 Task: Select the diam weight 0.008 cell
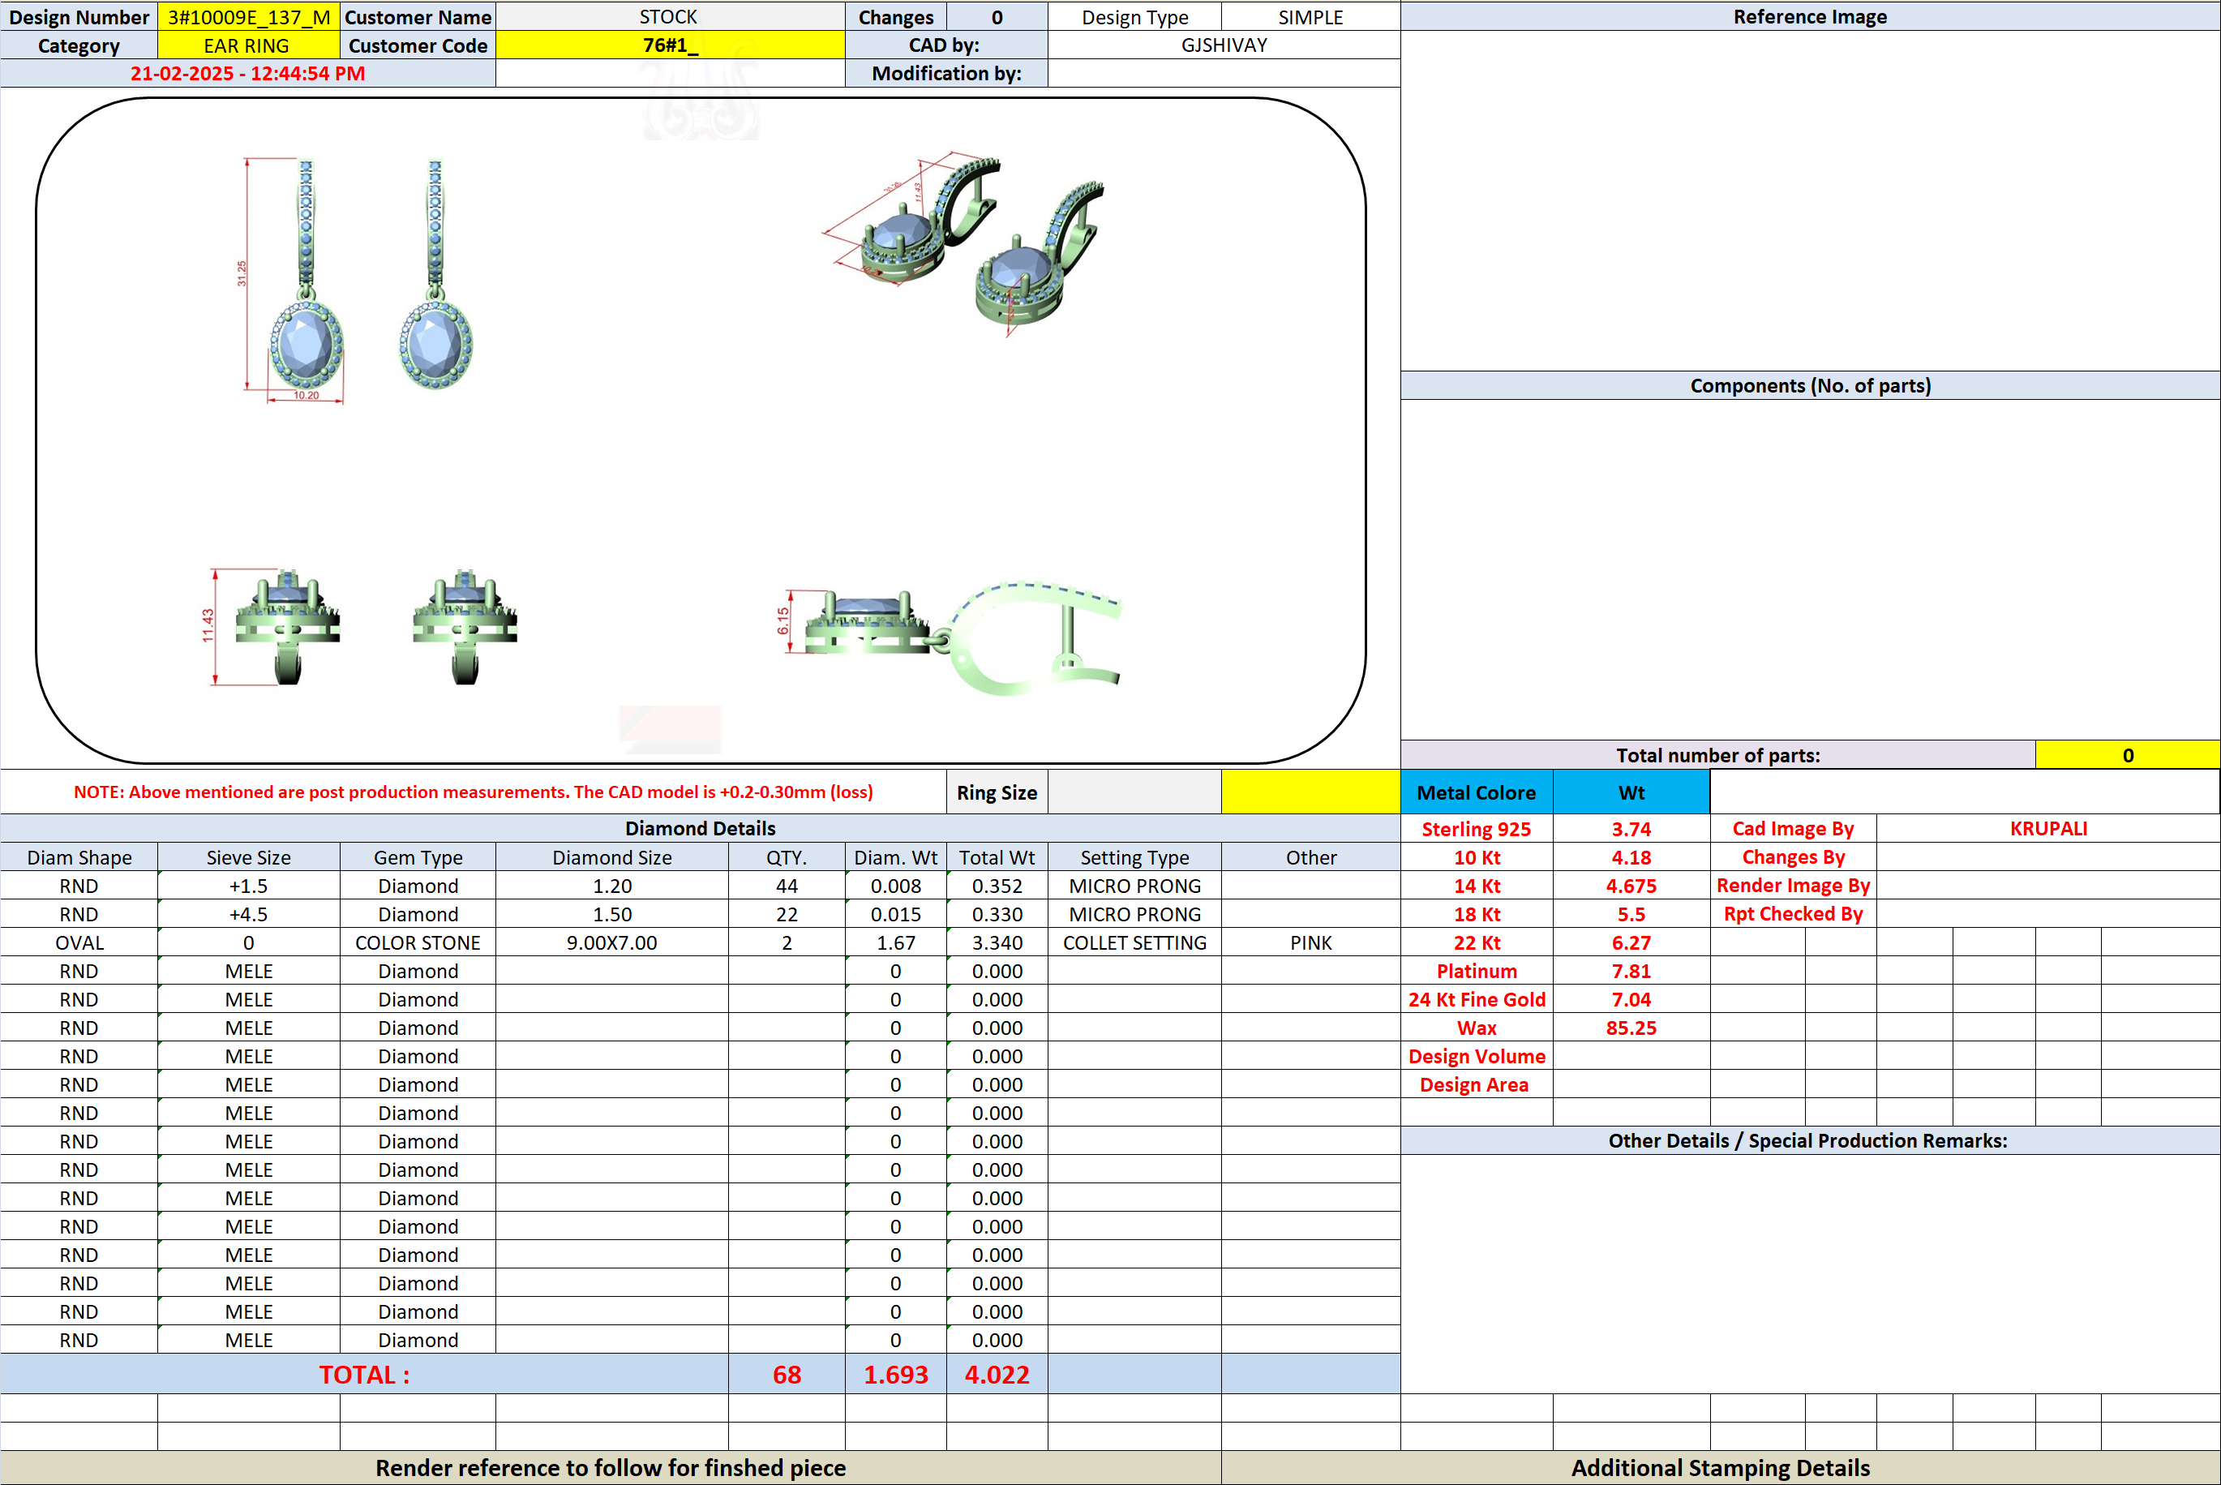(x=895, y=886)
